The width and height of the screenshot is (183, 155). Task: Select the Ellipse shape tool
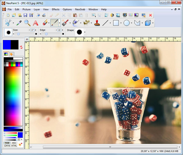point(127,23)
